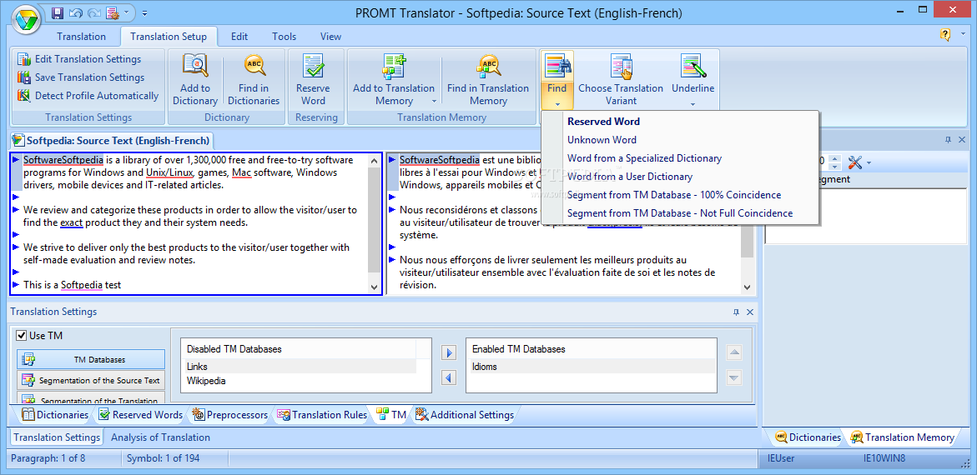The image size is (977, 475).
Task: Open the Tools ribbon tab
Action: [285, 36]
